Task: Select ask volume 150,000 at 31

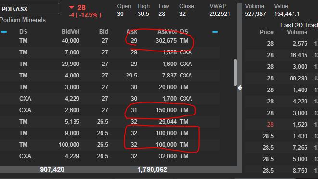Action: coord(166,110)
